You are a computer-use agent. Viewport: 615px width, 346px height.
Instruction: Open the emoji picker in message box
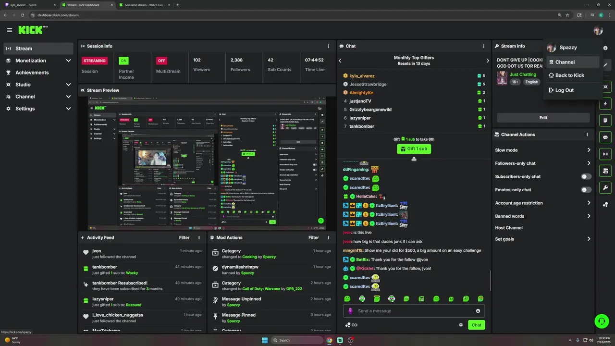click(478, 311)
